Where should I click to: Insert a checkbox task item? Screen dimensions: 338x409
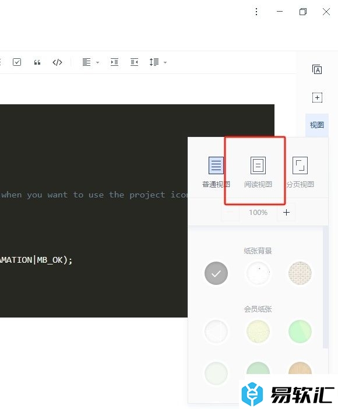click(17, 62)
